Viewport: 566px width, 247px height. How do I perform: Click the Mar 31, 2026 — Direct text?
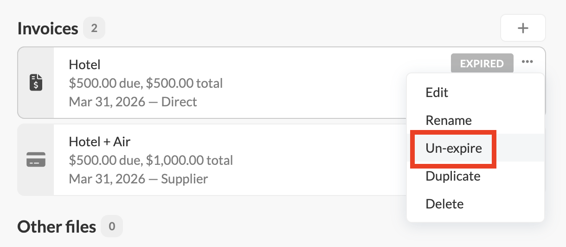(x=133, y=102)
